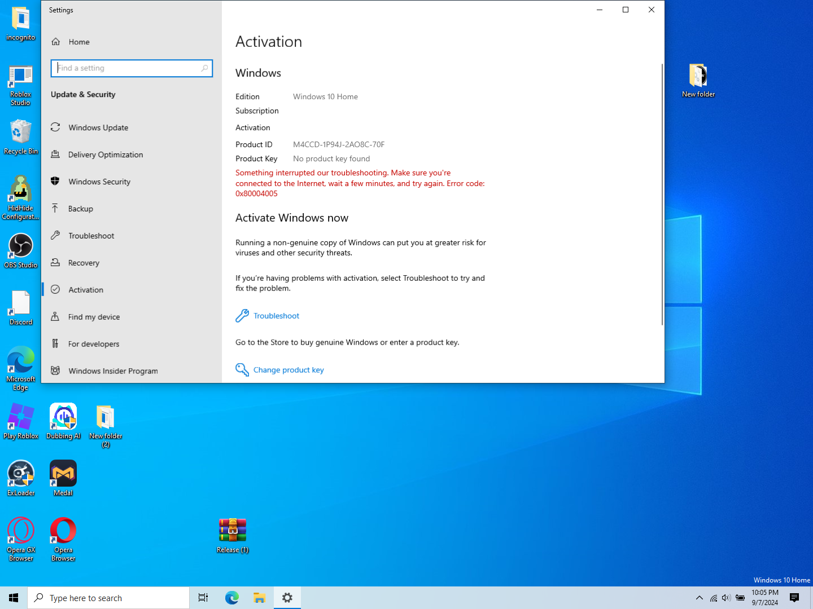
Task: Click the volume speaker tray icon
Action: click(726, 598)
